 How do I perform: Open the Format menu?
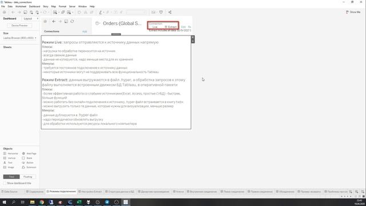62,6
